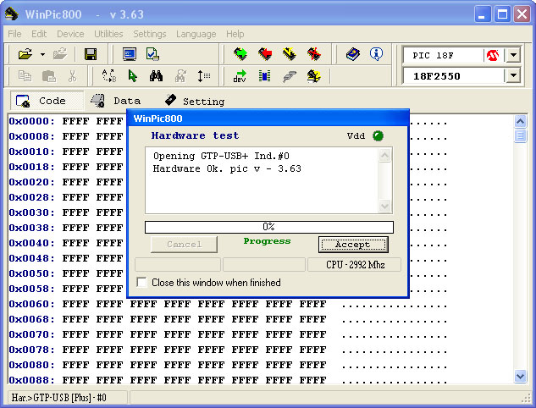Click the A-to-B replace icon
Image resolution: width=536 pixels, height=408 pixels.
[x=109, y=76]
